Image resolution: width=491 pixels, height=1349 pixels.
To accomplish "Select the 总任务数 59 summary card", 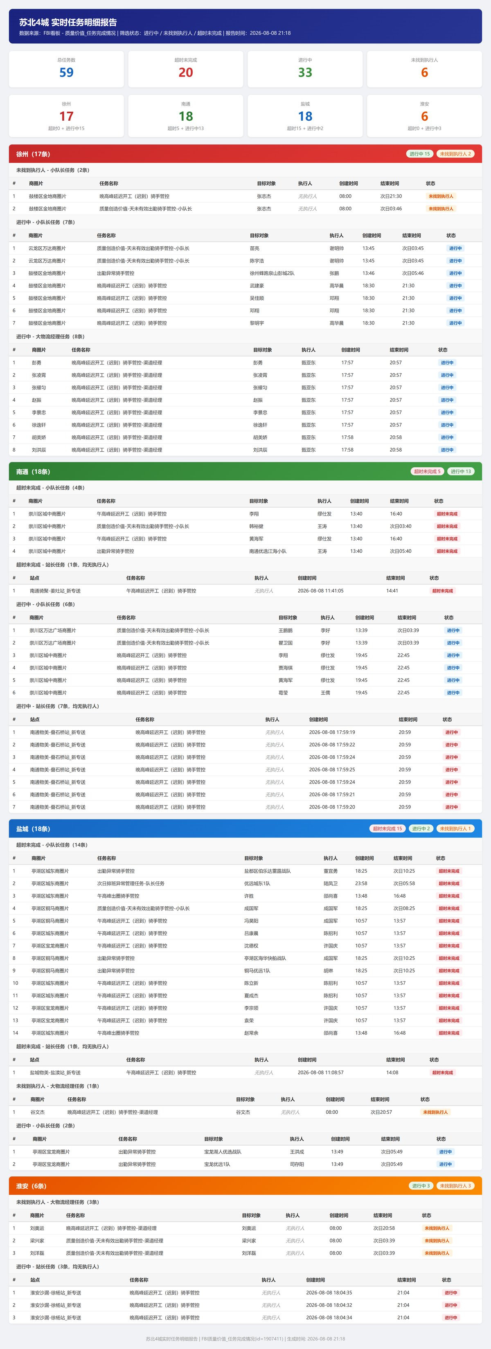I will (66, 69).
